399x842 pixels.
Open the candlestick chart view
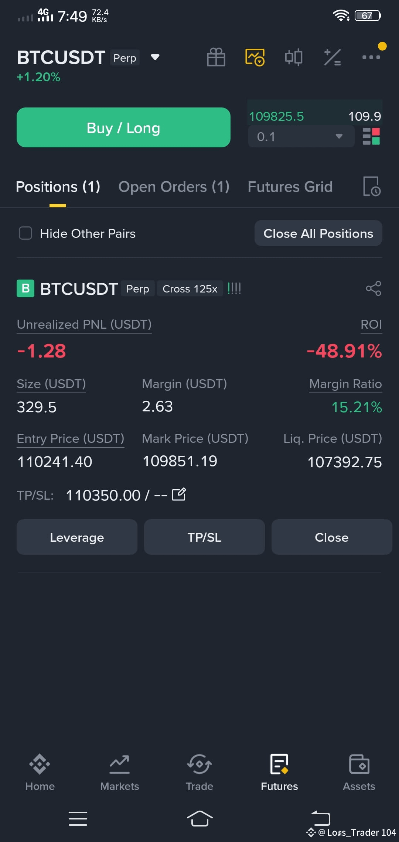point(294,57)
